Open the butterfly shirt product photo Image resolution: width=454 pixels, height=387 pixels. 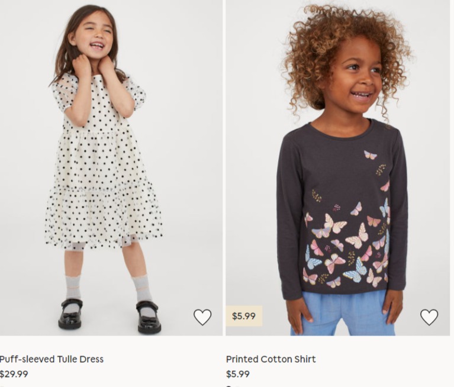point(338,168)
